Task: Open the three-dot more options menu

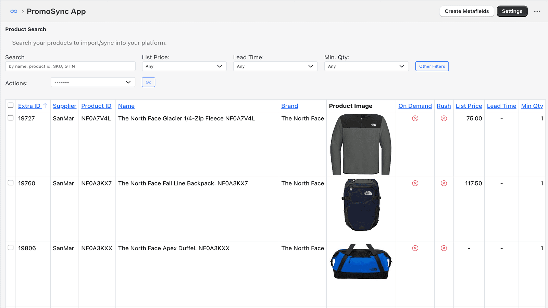Action: (537, 11)
